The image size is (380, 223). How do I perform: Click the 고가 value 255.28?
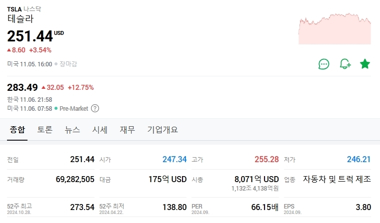coord(266,159)
